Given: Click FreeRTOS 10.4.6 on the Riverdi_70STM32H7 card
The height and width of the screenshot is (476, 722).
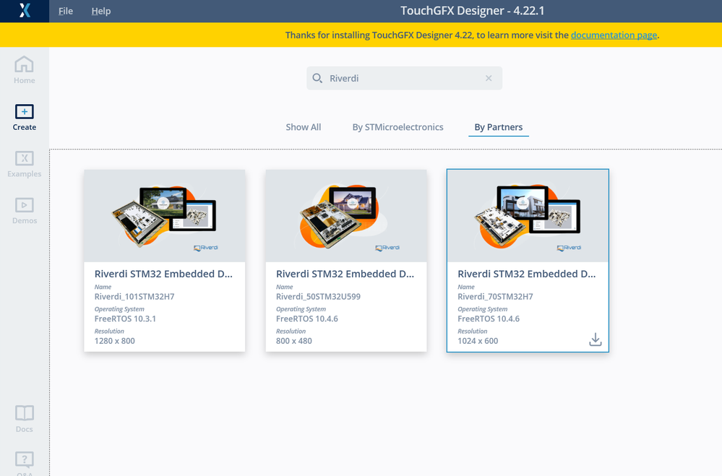Looking at the screenshot, I should point(489,319).
